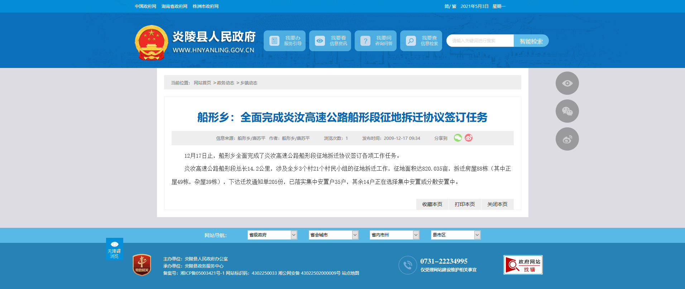Open the gray WeChat sidebar icon
The height and width of the screenshot is (289, 685).
point(567,111)
